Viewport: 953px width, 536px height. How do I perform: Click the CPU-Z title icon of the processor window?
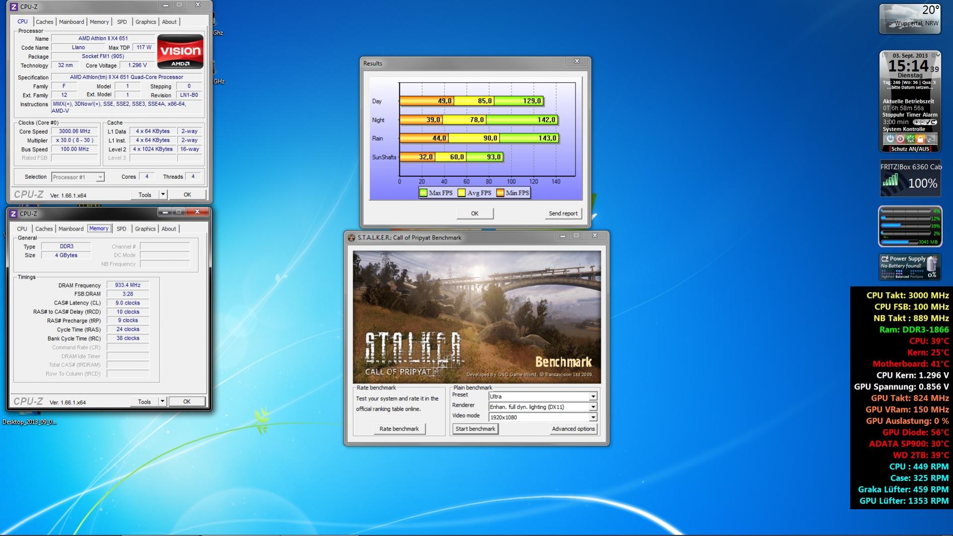tap(13, 7)
